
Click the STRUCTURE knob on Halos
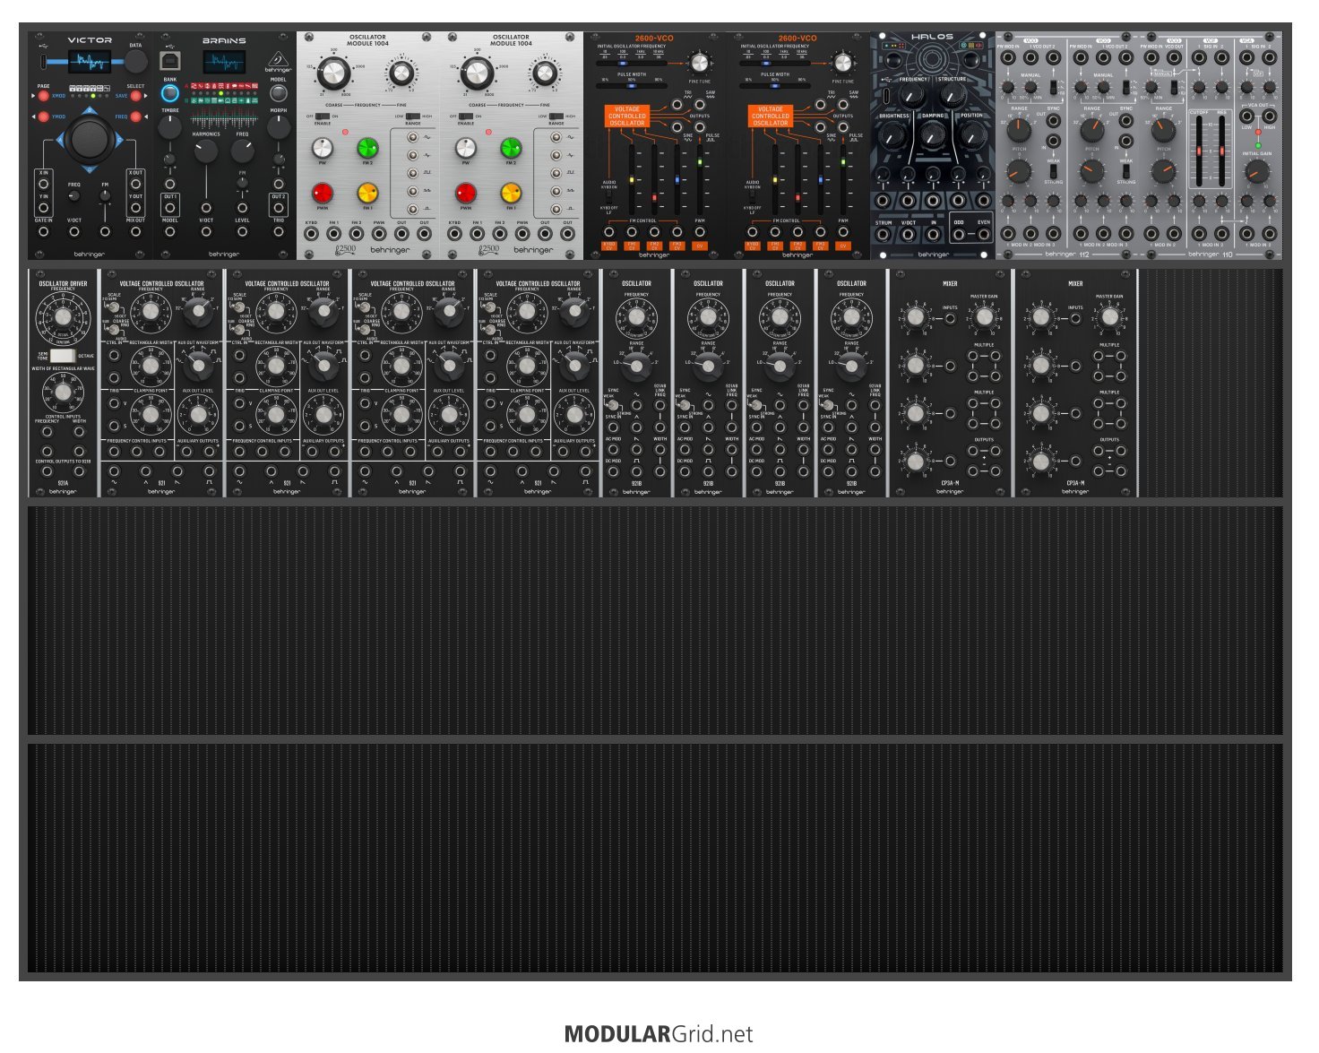tap(953, 97)
